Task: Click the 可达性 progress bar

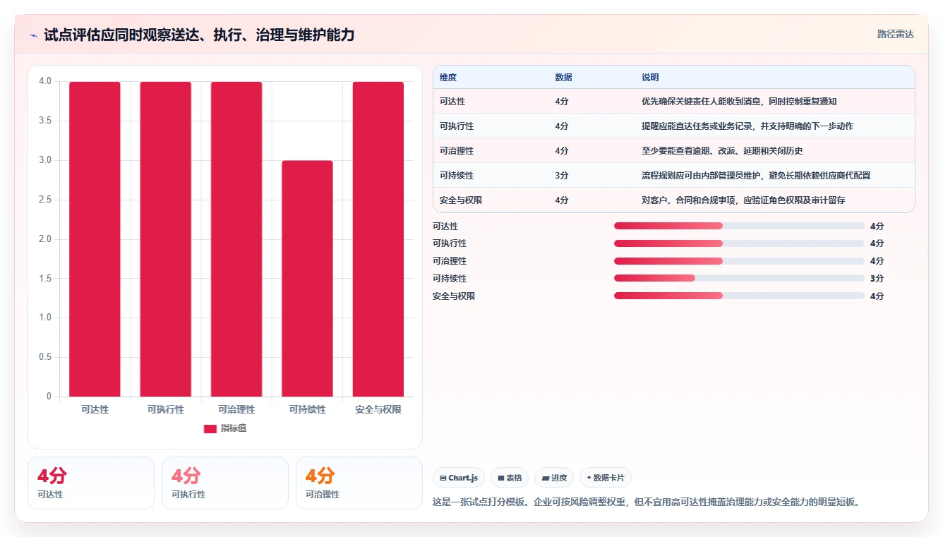Action: (x=739, y=226)
